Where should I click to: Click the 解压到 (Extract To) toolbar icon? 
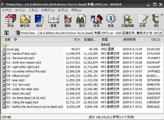(25, 21)
